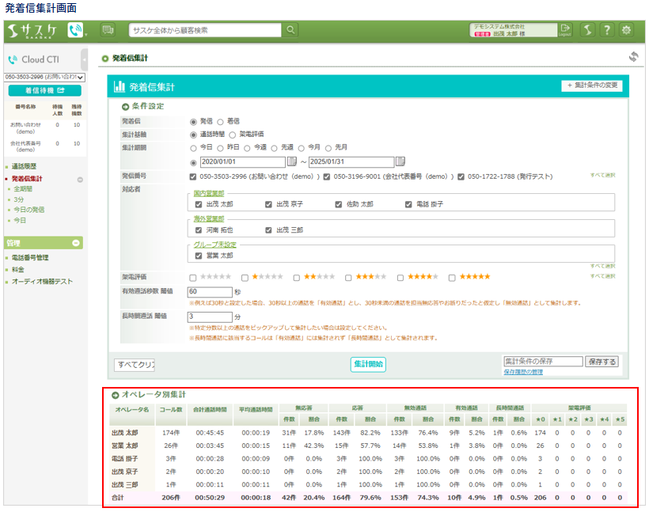Click the end date field 2025/01/31
The image size is (649, 512).
click(351, 162)
